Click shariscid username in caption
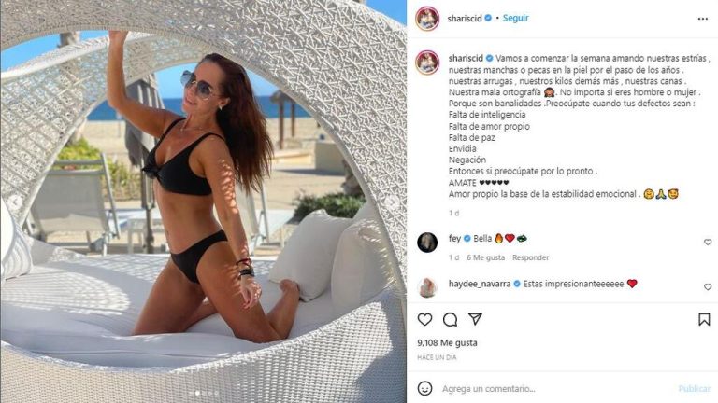718x403 pixels. point(466,59)
